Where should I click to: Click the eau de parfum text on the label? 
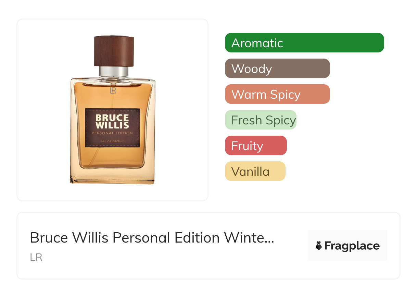112,141
